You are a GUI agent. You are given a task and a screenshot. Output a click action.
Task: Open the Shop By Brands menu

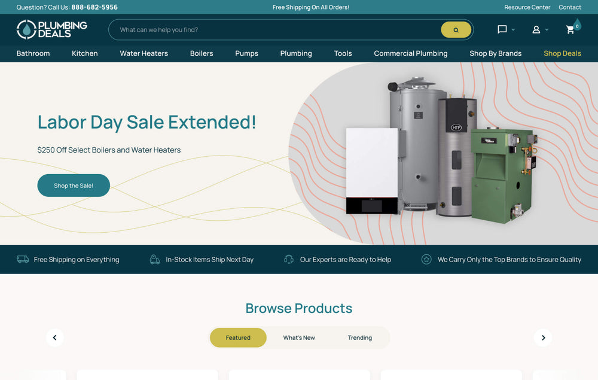pos(495,53)
